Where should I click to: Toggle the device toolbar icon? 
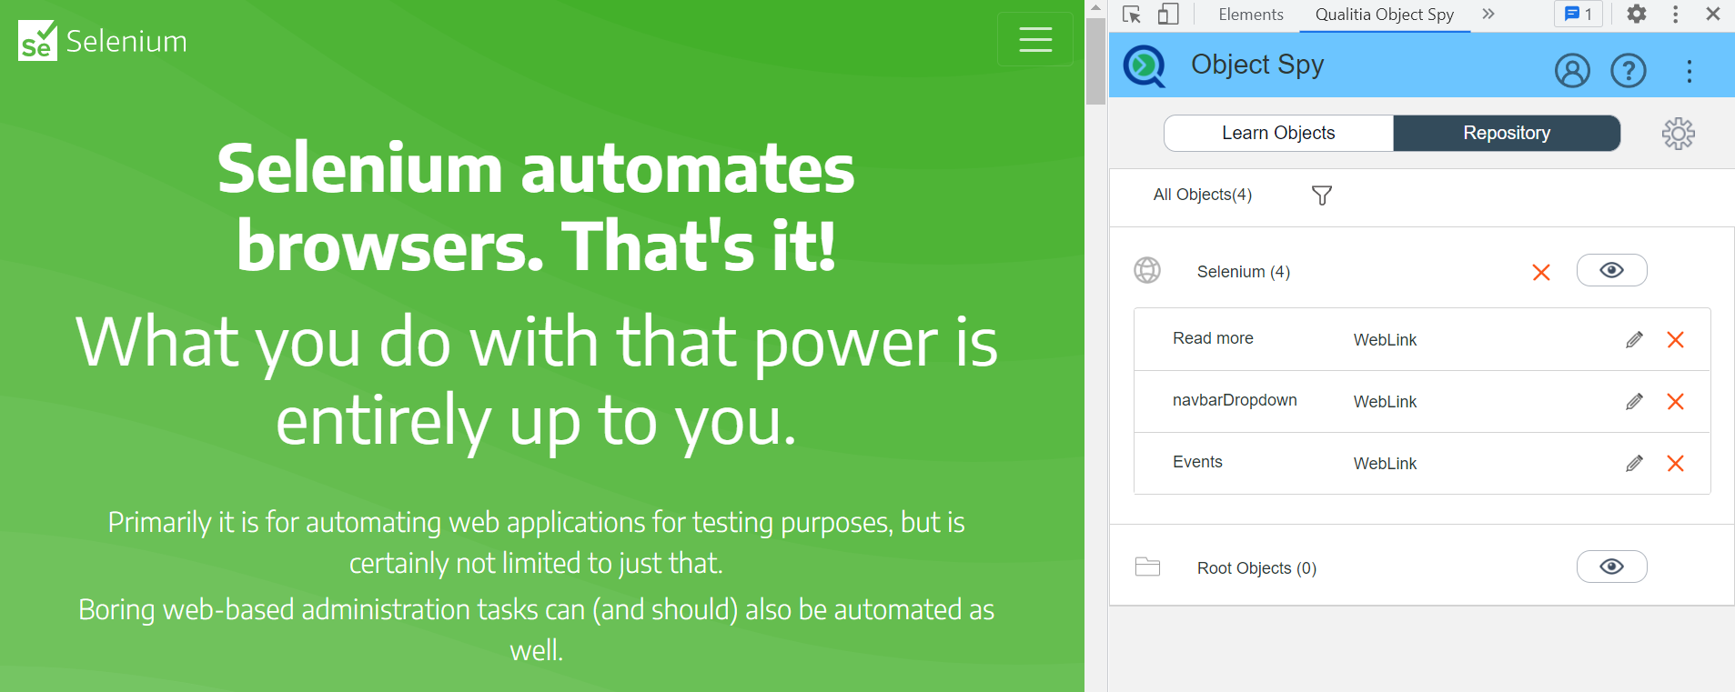1168,15
